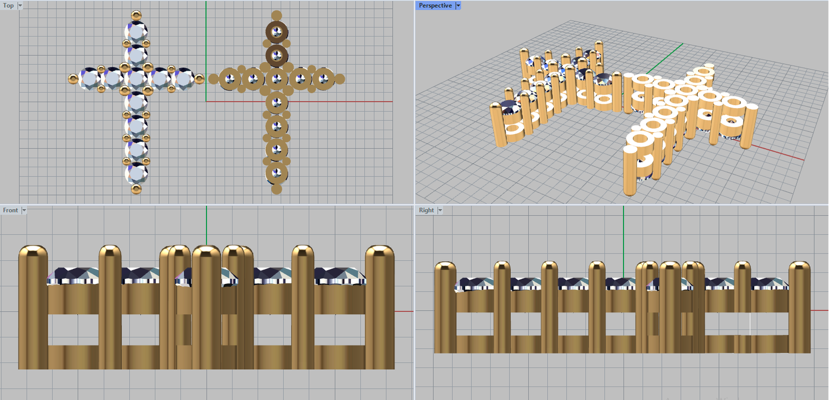
Task: Select bottom gold prong bead of diamond cross
Action: click(x=136, y=189)
